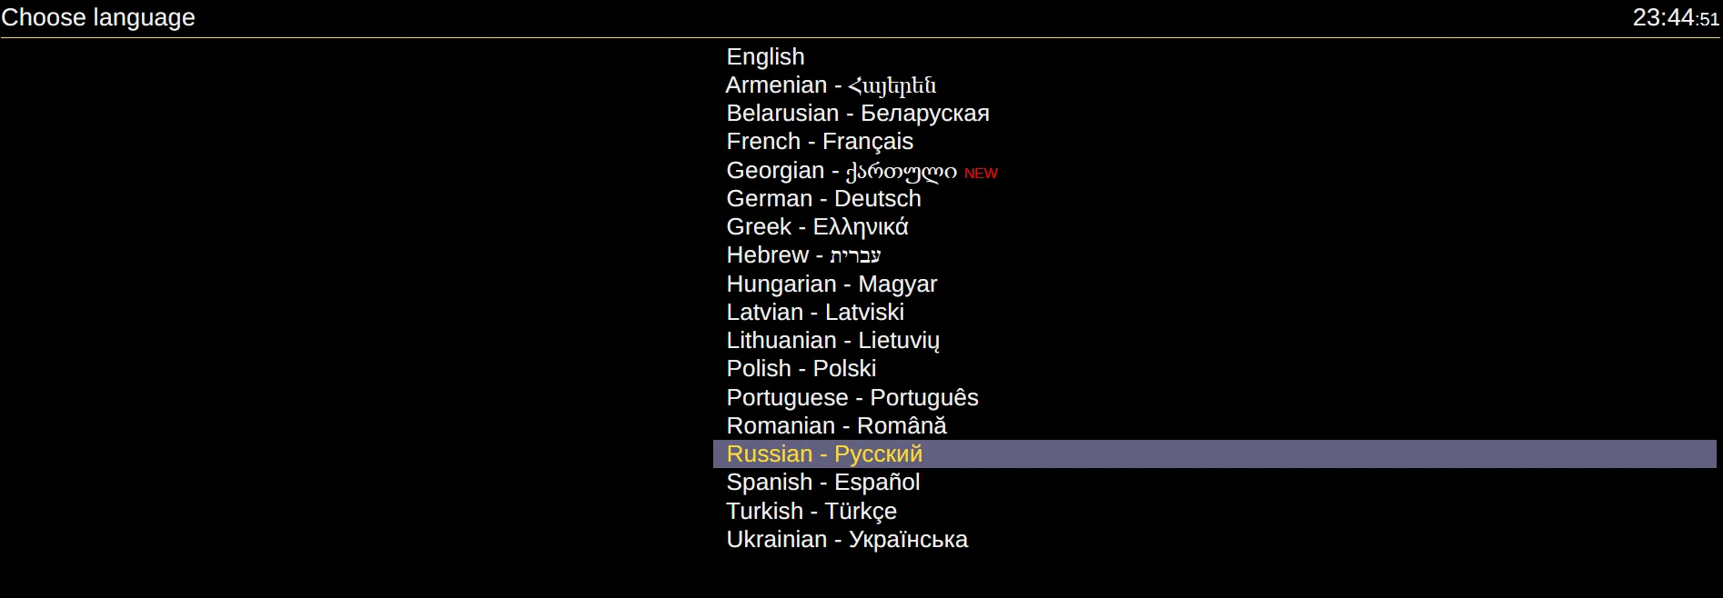Choose Turkish - Türkçe from the list

click(811, 512)
